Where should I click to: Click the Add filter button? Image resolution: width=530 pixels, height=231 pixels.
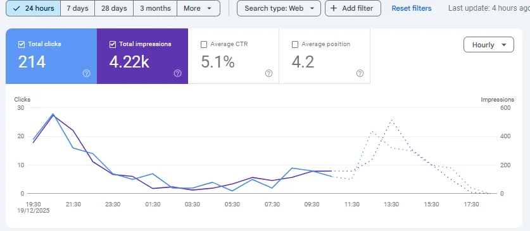coord(353,8)
